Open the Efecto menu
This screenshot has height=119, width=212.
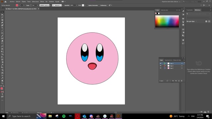click(42, 2)
